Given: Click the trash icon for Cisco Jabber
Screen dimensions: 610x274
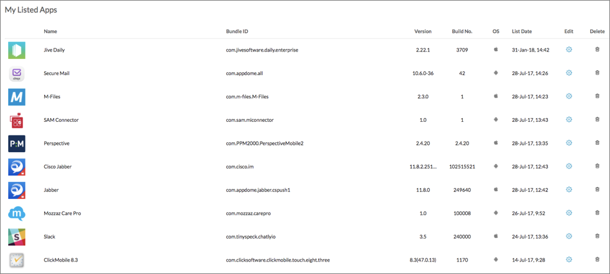Looking at the screenshot, I should tap(597, 166).
